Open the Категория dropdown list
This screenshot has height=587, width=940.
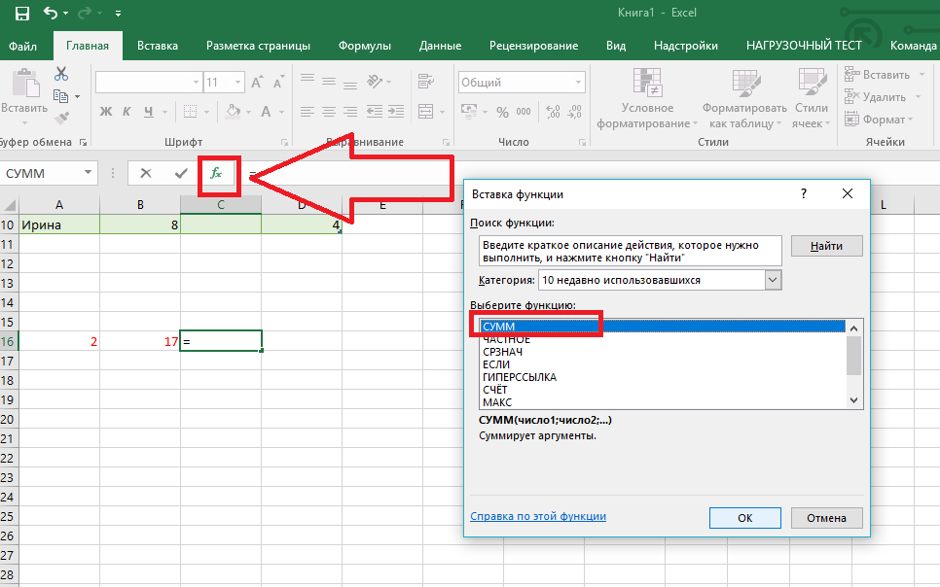tap(773, 280)
